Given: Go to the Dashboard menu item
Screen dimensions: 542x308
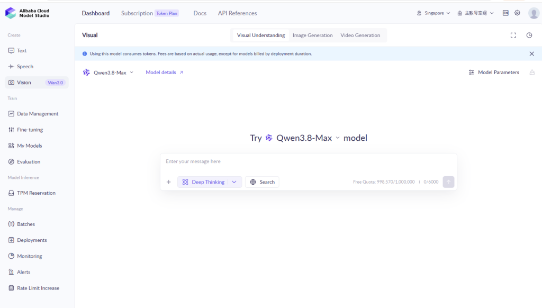Looking at the screenshot, I should pos(96,13).
